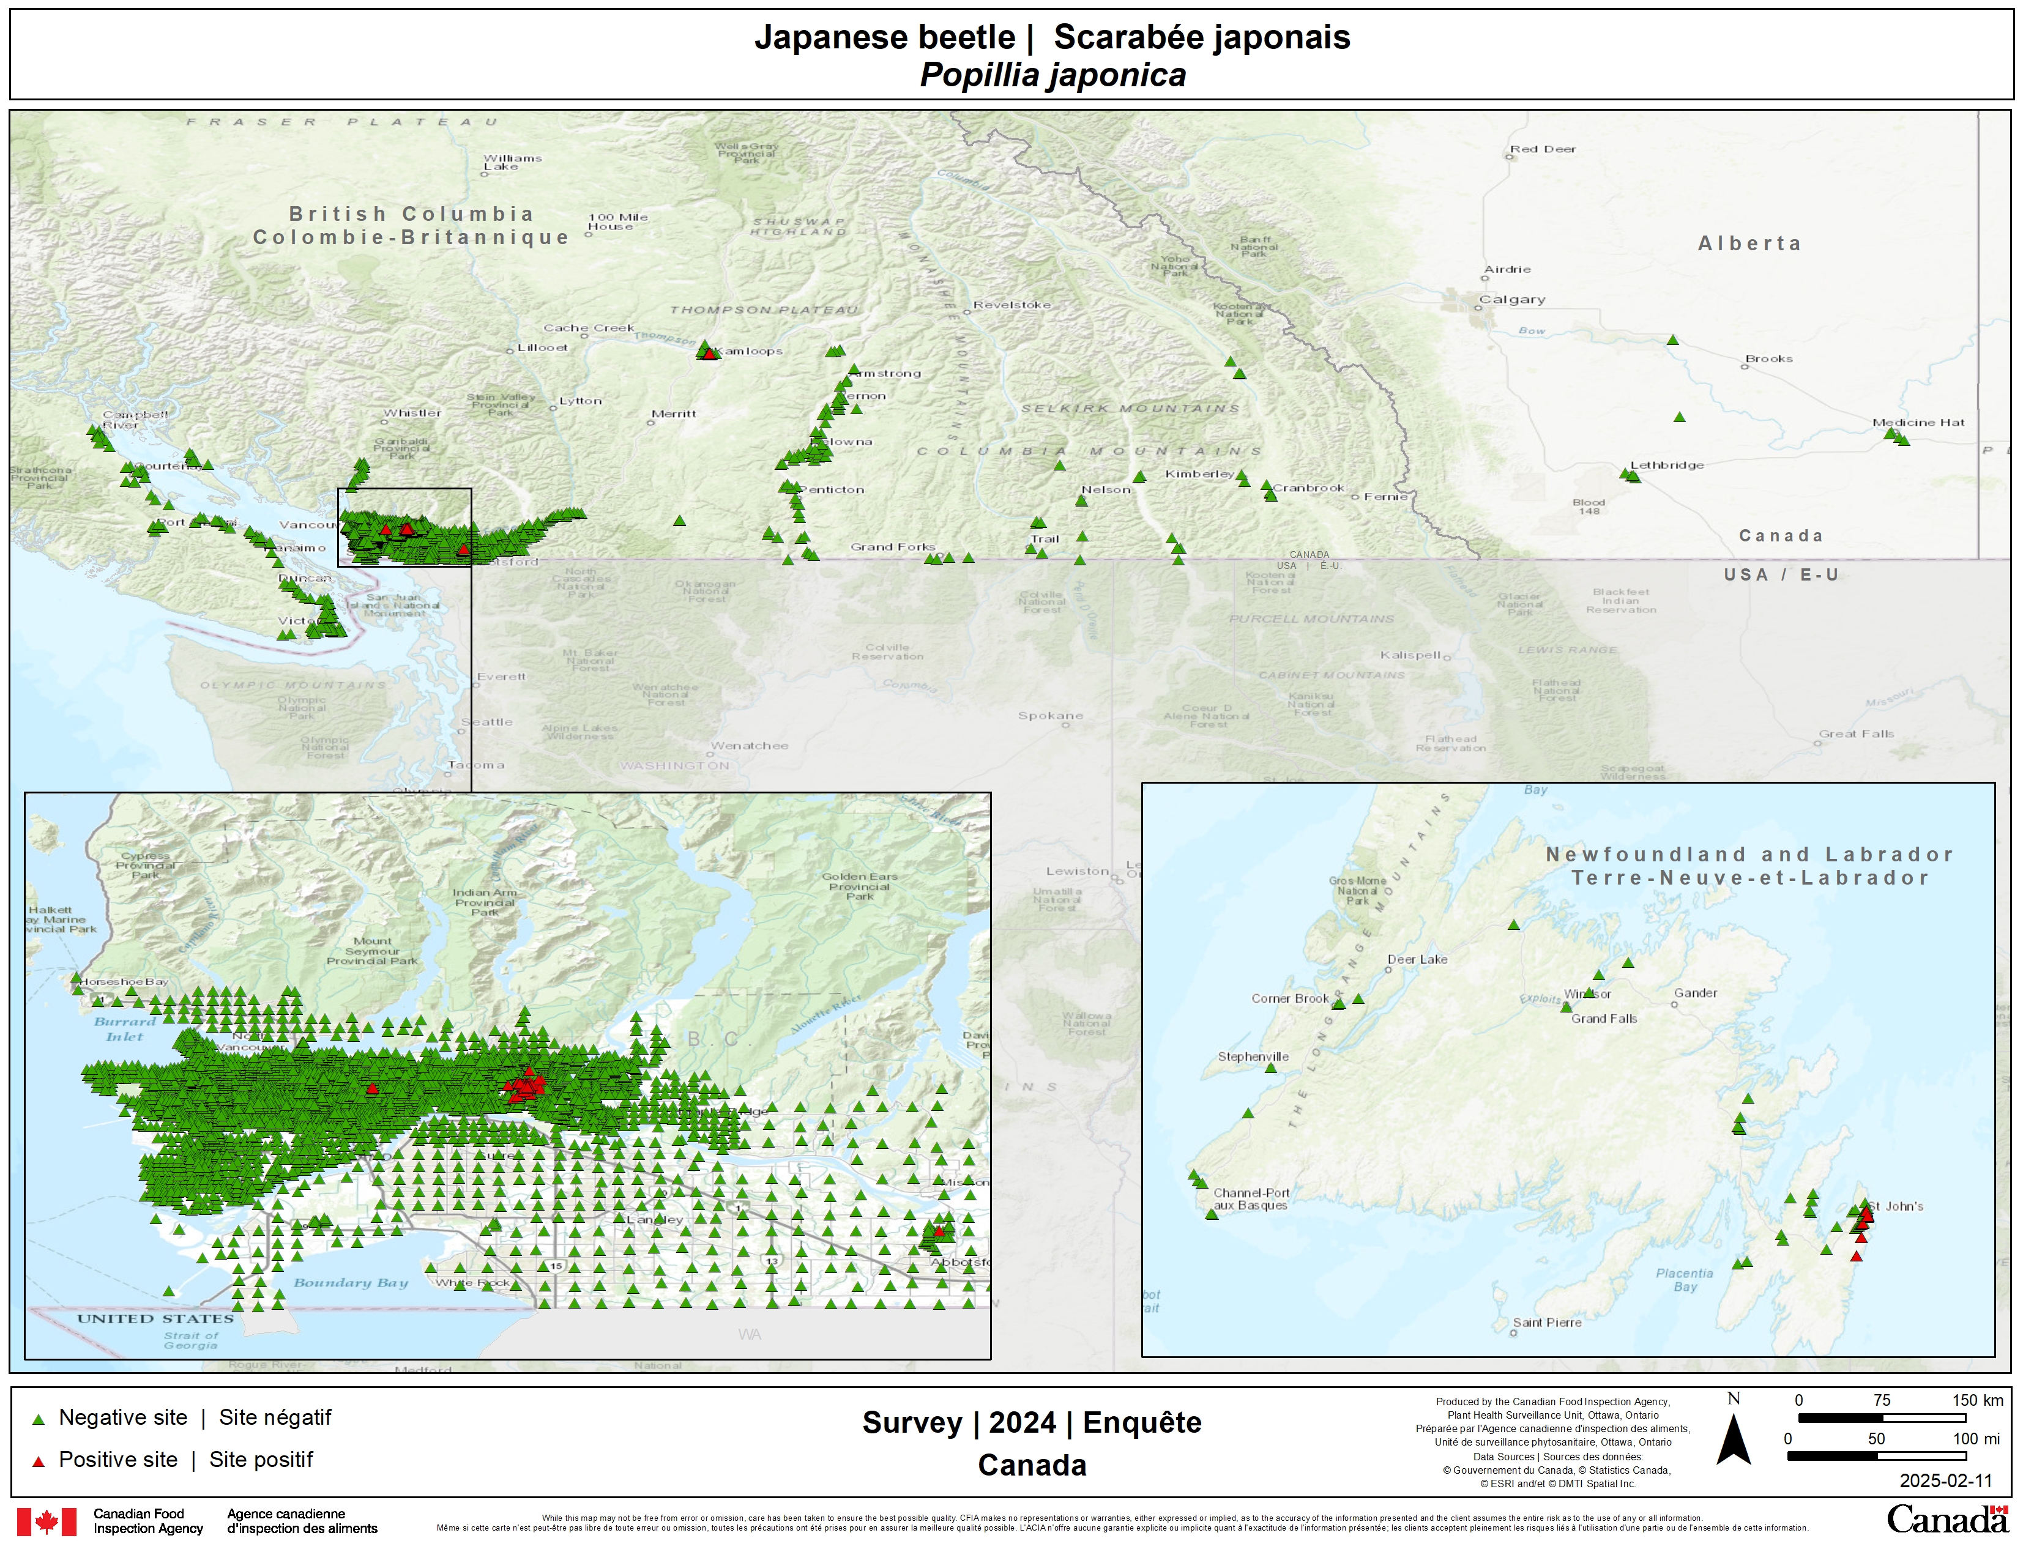
Task: Click the 'Grand Falls' Newfoundland label
Action: [x=1604, y=1019]
